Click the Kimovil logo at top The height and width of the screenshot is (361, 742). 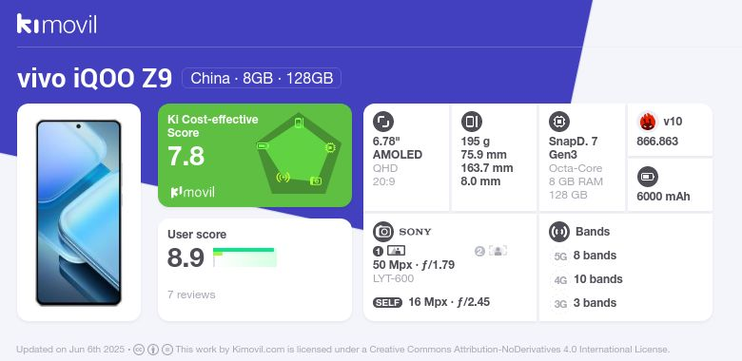57,24
